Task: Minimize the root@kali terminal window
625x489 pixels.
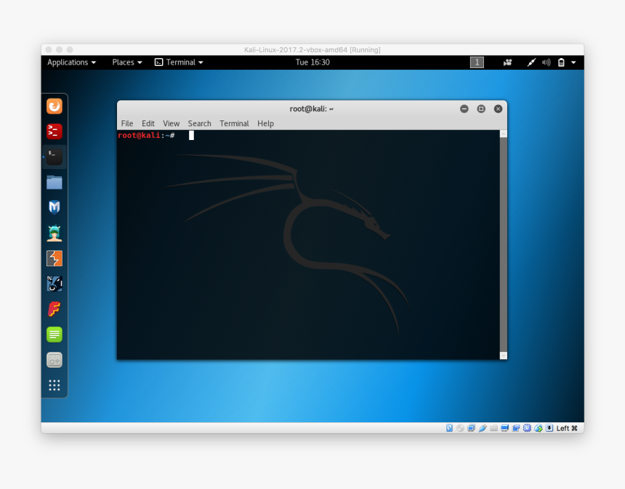Action: pyautogui.click(x=464, y=109)
